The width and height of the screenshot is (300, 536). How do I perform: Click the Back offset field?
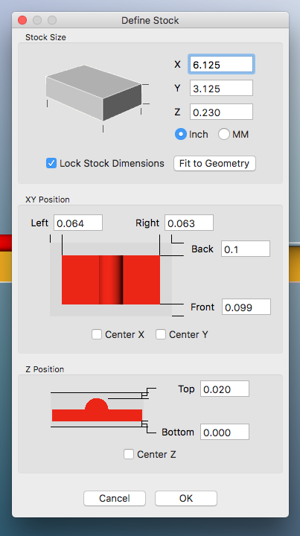point(246,249)
